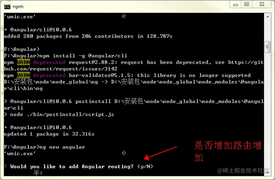Click the scrollbar up arrow
Viewport: 275px width, 180px height.
(x=268, y=17)
